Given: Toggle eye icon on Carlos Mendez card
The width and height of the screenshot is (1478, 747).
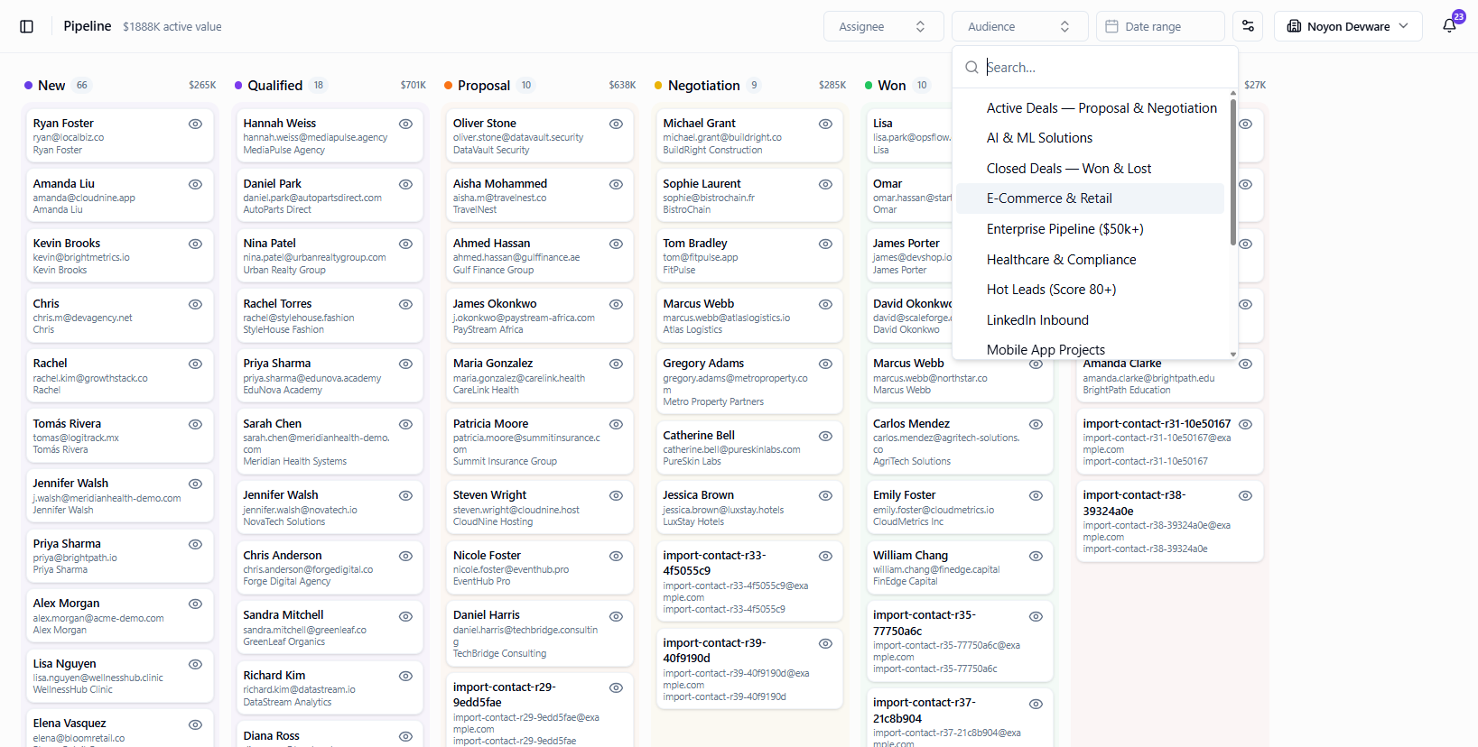Looking at the screenshot, I should coord(1036,424).
